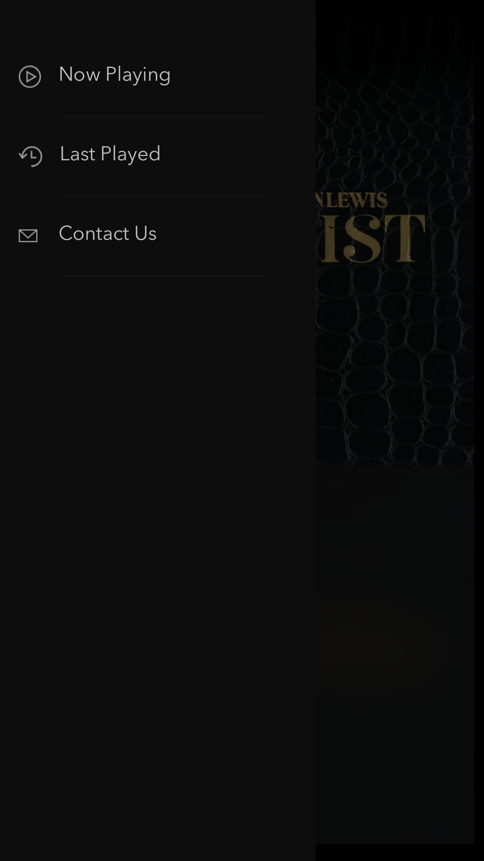Tap the play circle icon beside Now Playing
This screenshot has width=484, height=861.
(30, 77)
